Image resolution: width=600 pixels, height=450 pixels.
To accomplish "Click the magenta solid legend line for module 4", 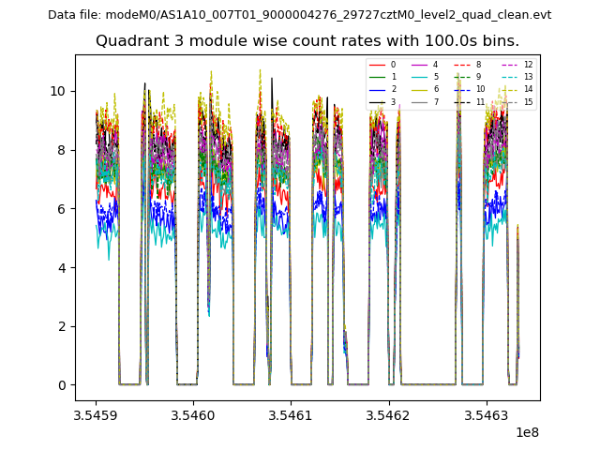I will point(418,65).
